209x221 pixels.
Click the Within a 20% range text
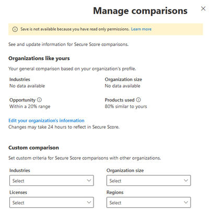30,107
